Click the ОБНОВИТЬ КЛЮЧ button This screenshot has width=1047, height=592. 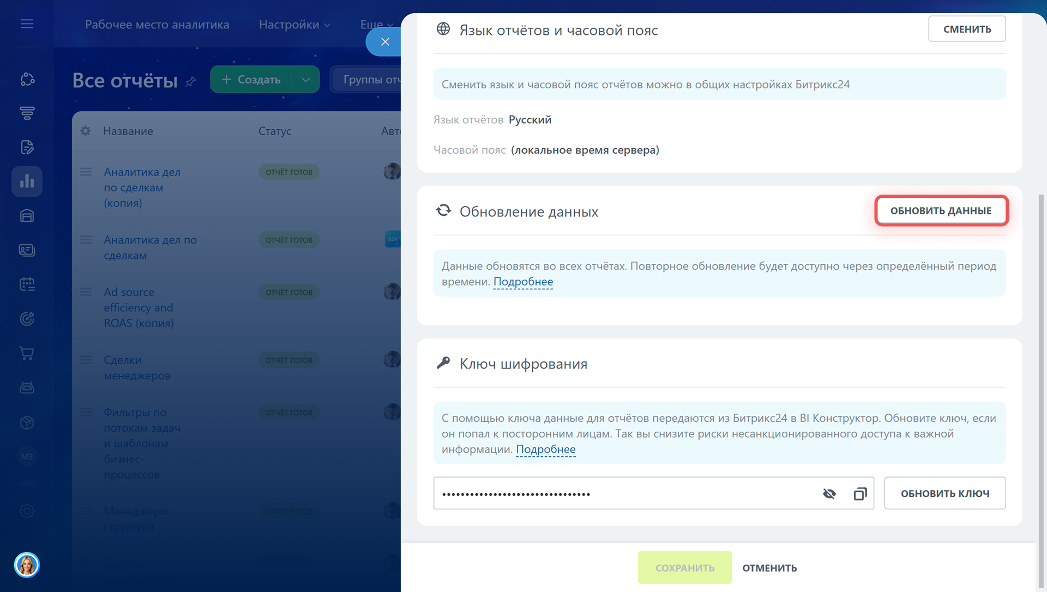click(x=944, y=494)
